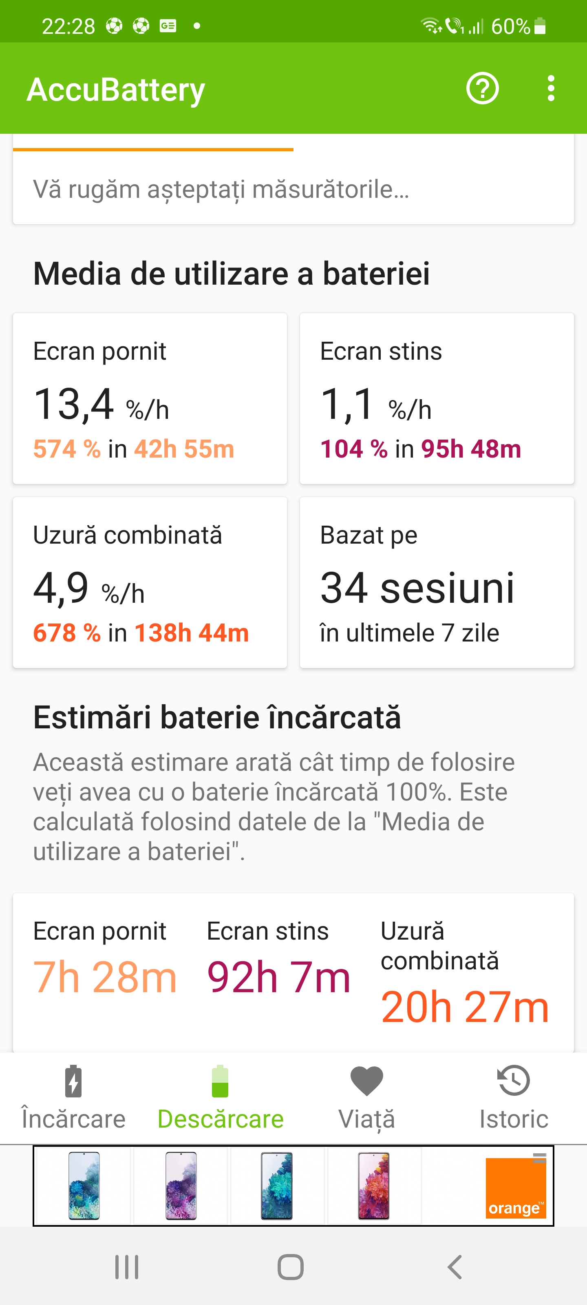
Task: Tap the battery icon in status bar
Action: coord(540,26)
